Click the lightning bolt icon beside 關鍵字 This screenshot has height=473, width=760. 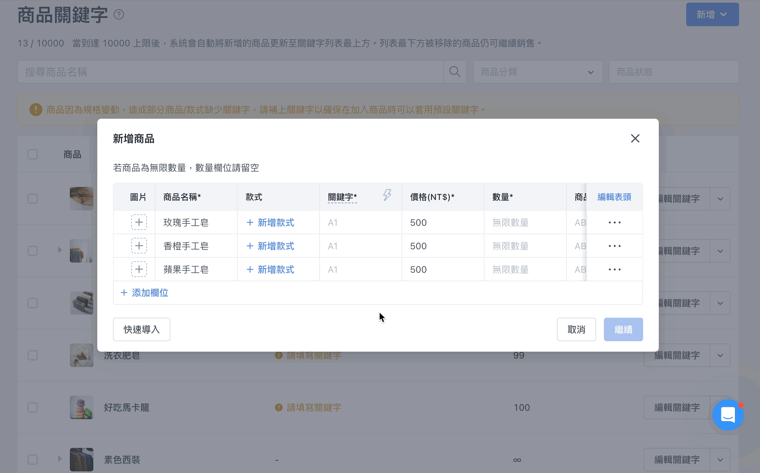point(387,195)
